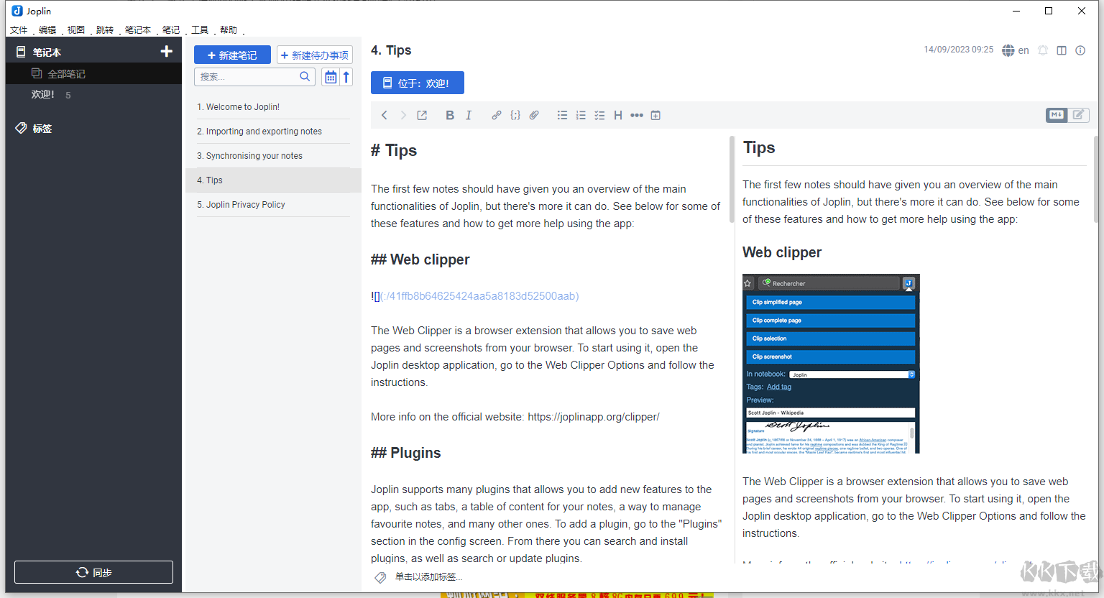This screenshot has width=1104, height=598.
Task: Click the preview pane scrollbar
Action: [1096, 180]
